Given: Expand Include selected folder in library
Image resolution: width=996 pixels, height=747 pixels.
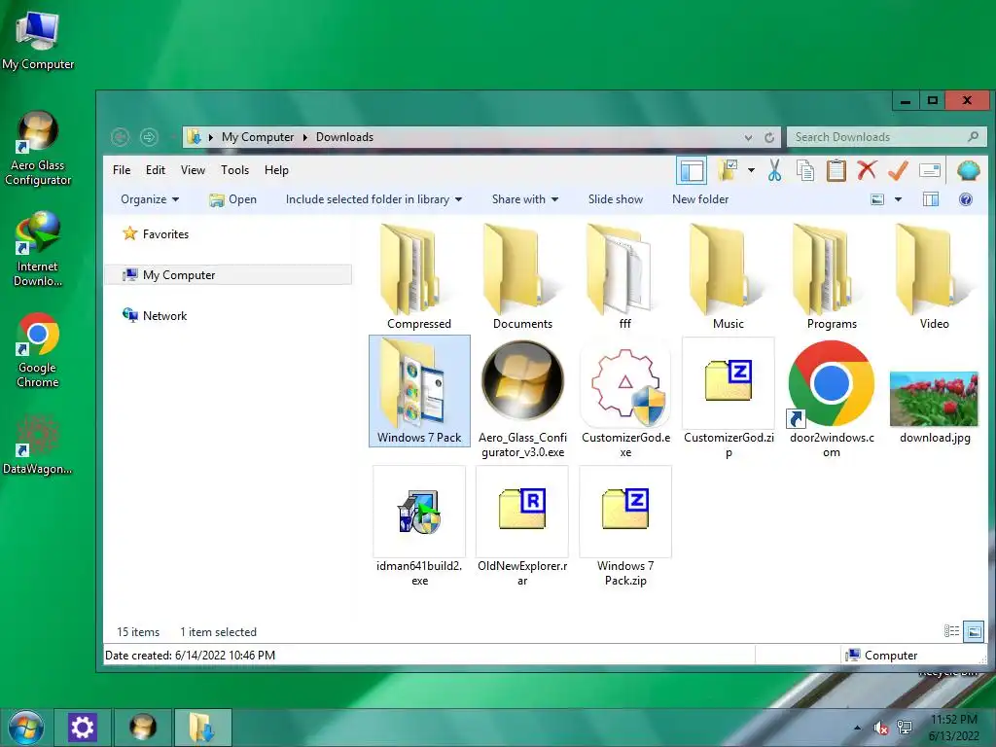Looking at the screenshot, I should (x=373, y=199).
